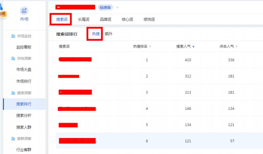Open 市场大盘 in the sidebar
The height and width of the screenshot is (154, 263).
pos(24,70)
